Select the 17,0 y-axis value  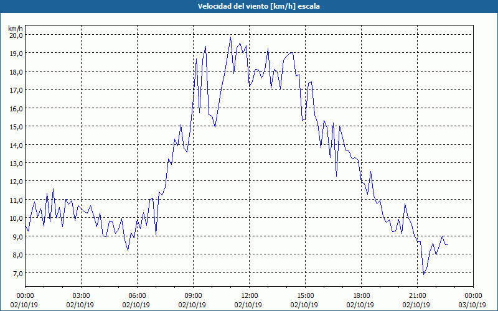click(16, 90)
